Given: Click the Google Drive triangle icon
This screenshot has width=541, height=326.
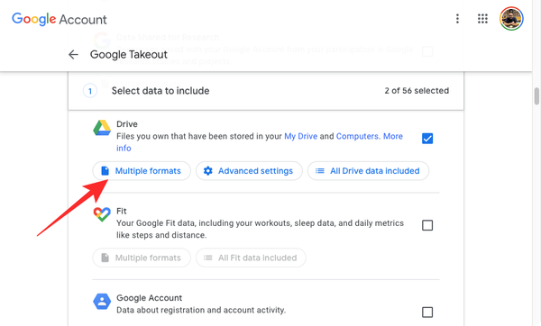Looking at the screenshot, I should (102, 128).
